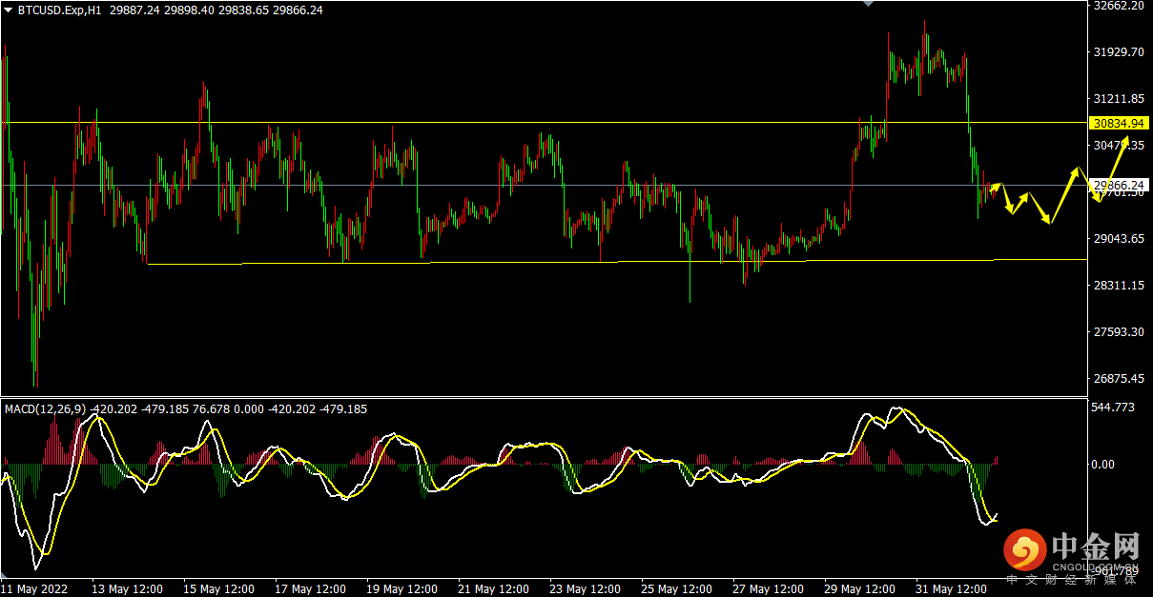Select the 25 May 12:00 time label
Image resolution: width=1153 pixels, height=597 pixels.
click(676, 588)
